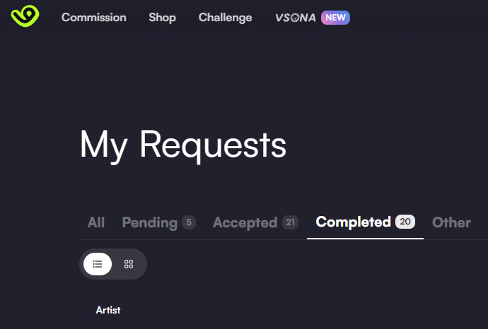Select the Completed tab
488x329 pixels.
pyautogui.click(x=353, y=222)
